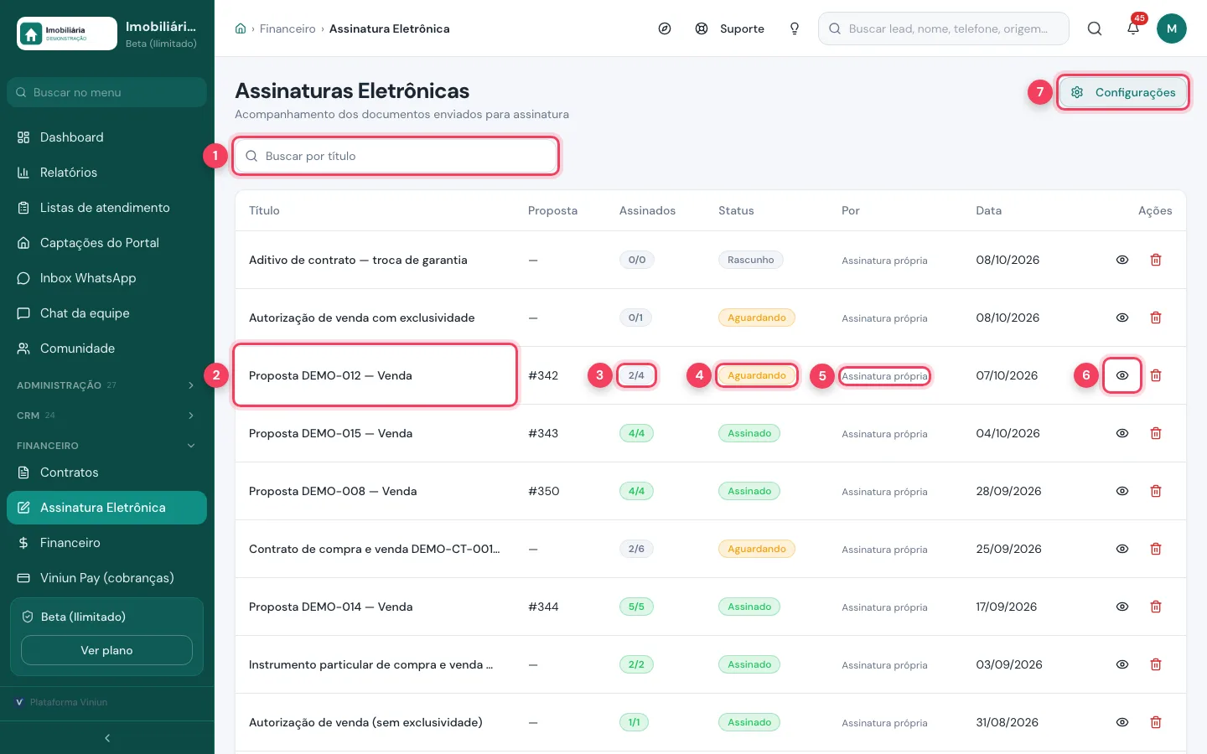Click trash icon for Proposta DEMO-012
The width and height of the screenshot is (1207, 754).
[x=1156, y=375]
